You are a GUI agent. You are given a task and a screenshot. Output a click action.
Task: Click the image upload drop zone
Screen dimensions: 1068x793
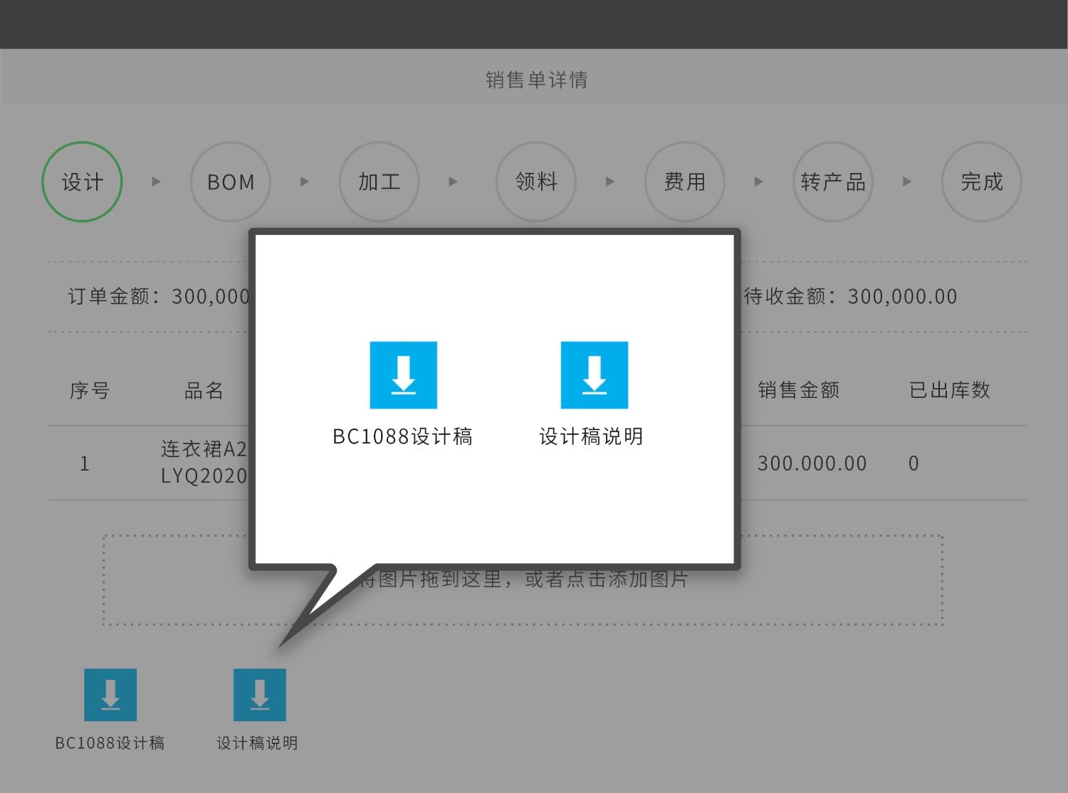tap(523, 580)
